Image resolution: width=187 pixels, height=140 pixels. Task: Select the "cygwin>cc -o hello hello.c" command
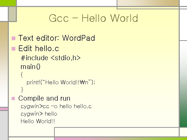[x=56, y=106]
